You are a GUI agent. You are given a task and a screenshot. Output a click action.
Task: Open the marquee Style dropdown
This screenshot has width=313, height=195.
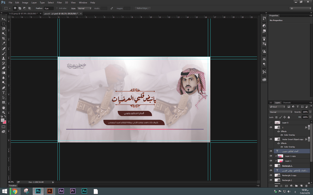(85, 8)
